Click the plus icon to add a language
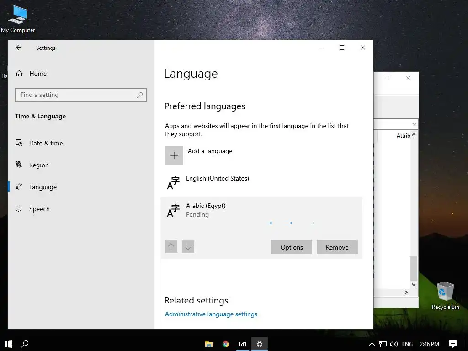Image resolution: width=468 pixels, height=351 pixels. pos(174,155)
